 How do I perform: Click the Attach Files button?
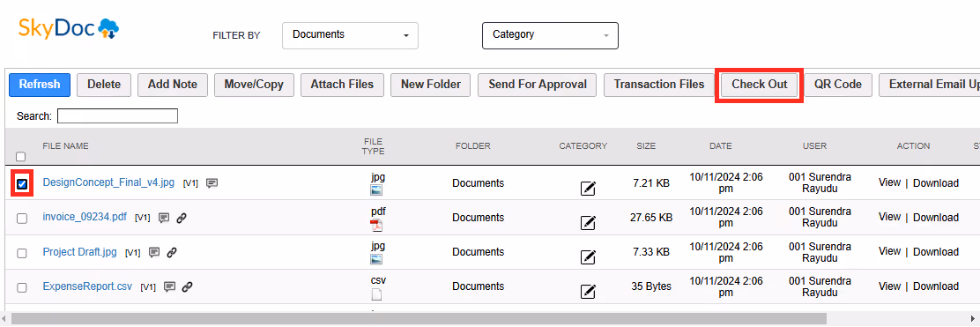[x=342, y=85]
